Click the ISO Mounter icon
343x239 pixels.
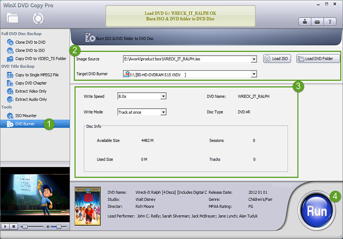pyautogui.click(x=10, y=116)
